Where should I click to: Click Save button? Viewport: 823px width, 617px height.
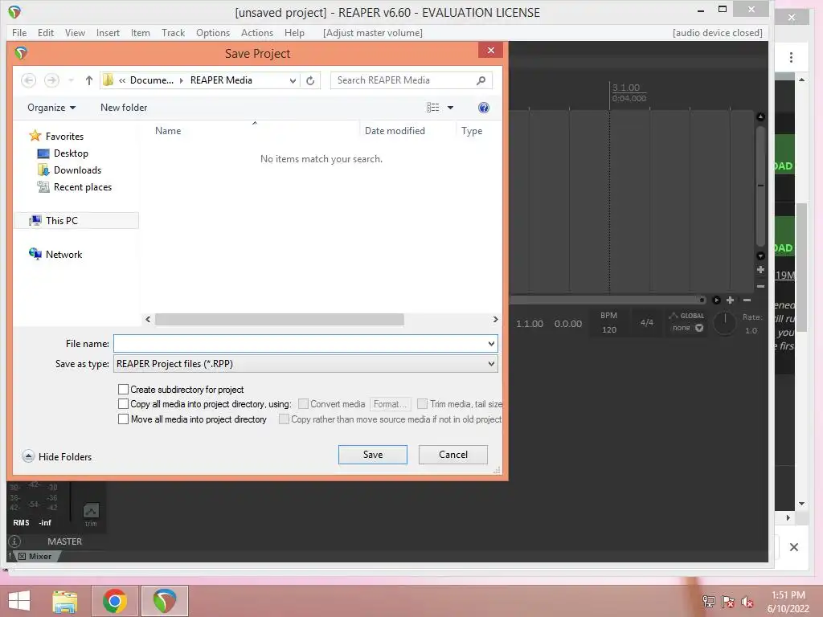(x=373, y=455)
